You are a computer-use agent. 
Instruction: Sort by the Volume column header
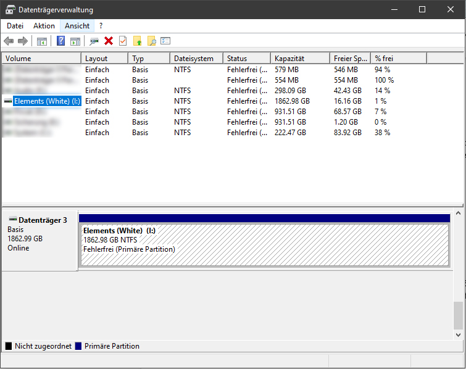click(x=41, y=59)
